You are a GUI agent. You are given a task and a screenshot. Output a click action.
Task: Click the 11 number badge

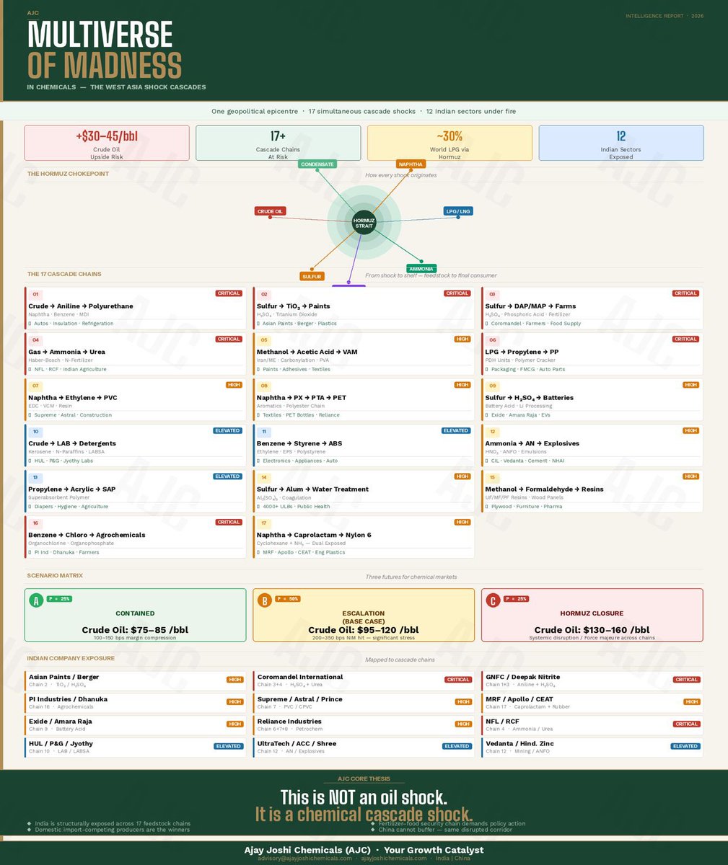264,431
